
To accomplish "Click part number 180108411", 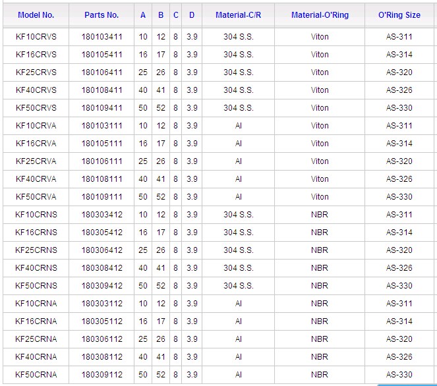I will tap(102, 90).
